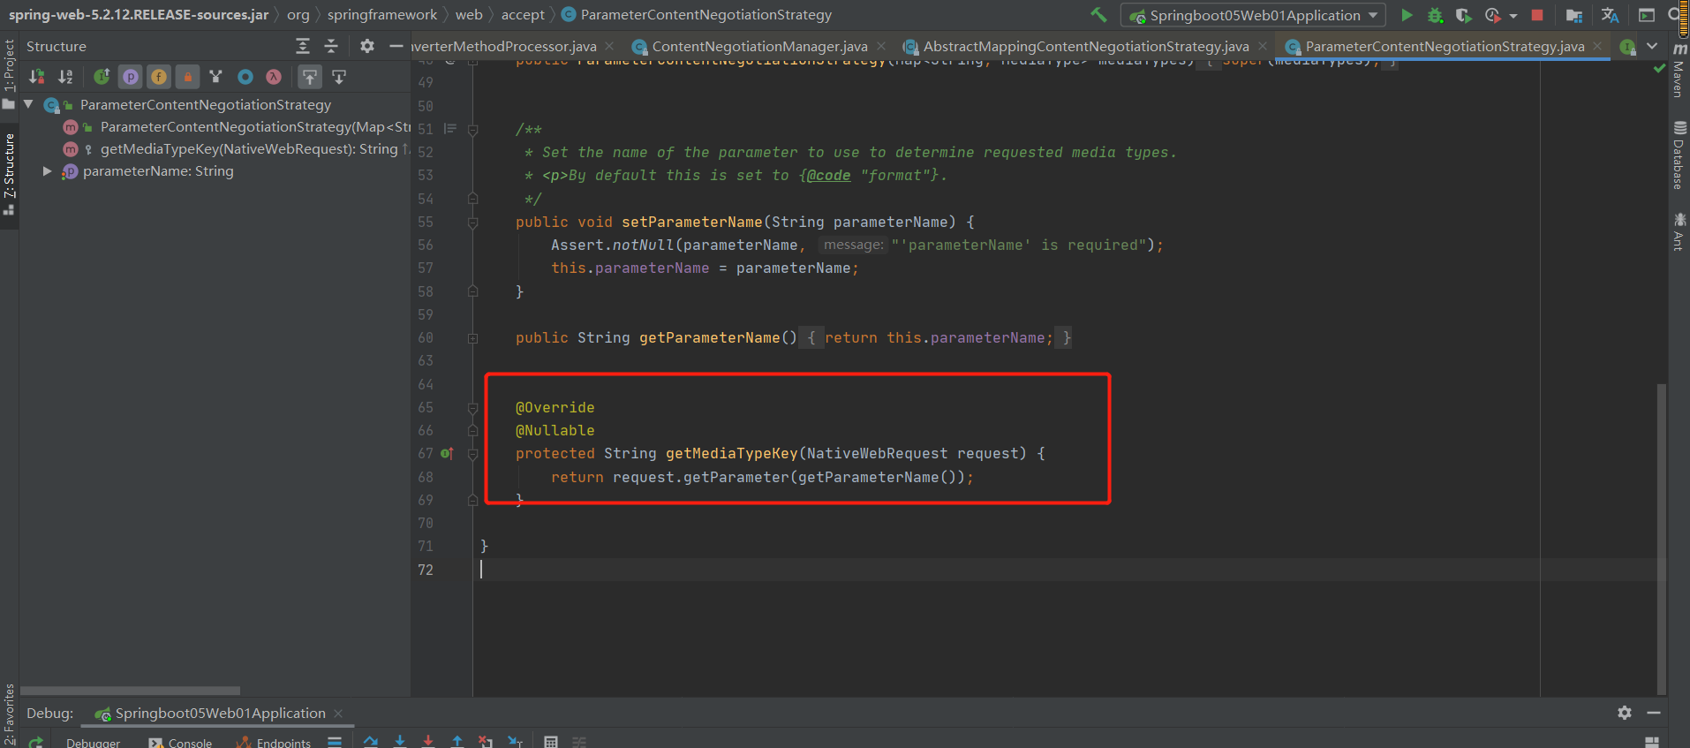Hide the Debug tool window
This screenshot has height=748, width=1690.
[1654, 713]
